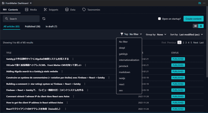
Task: Click the refresh dashboard icon
Action: 44,19
